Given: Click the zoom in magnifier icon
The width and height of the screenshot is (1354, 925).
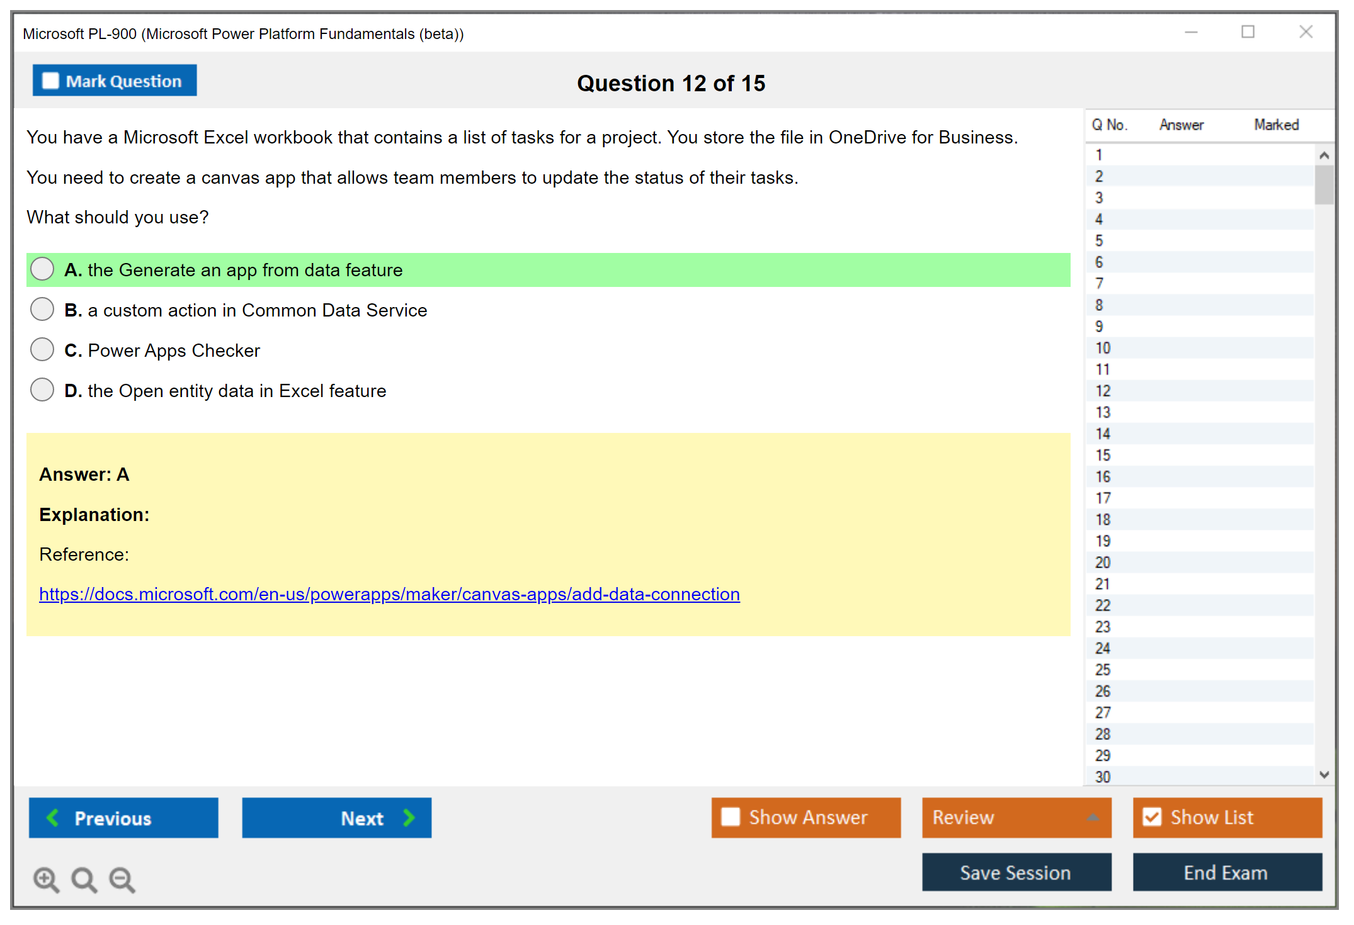Looking at the screenshot, I should 46,879.
